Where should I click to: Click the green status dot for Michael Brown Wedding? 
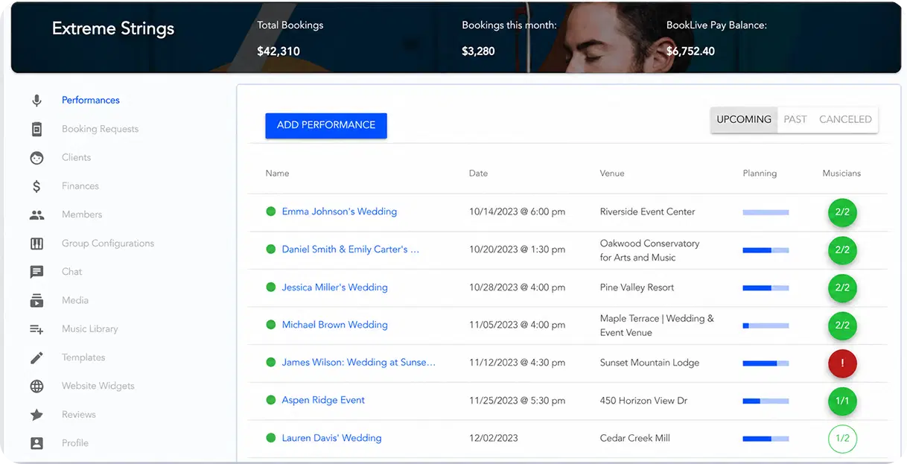271,325
